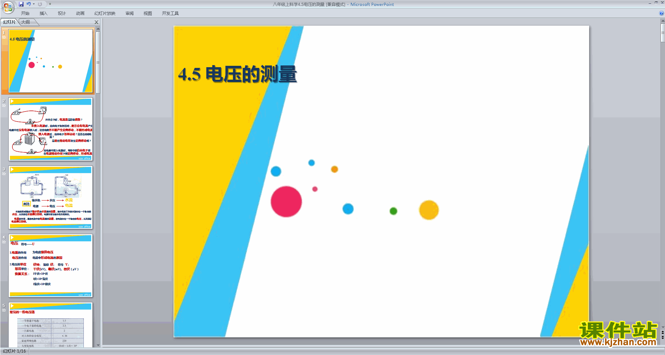Viewport: 665px width, 355px height.
Task: Click main editing area scrollbar down arrow
Action: 663,327
